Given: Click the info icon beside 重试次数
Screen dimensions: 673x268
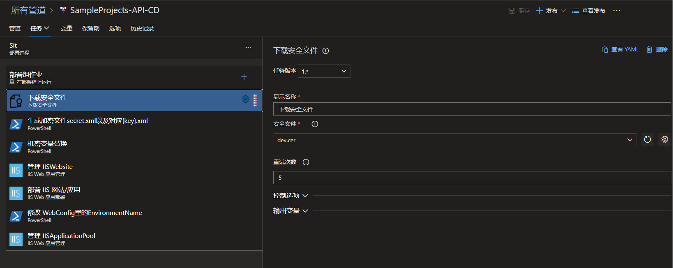Looking at the screenshot, I should (x=306, y=162).
